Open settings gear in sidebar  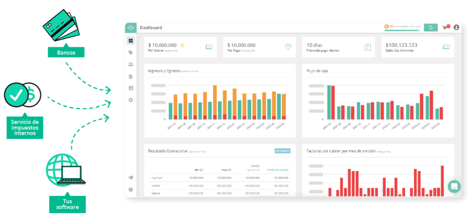tap(131, 100)
